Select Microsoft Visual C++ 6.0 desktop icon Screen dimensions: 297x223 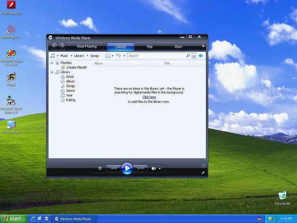[x=11, y=58]
